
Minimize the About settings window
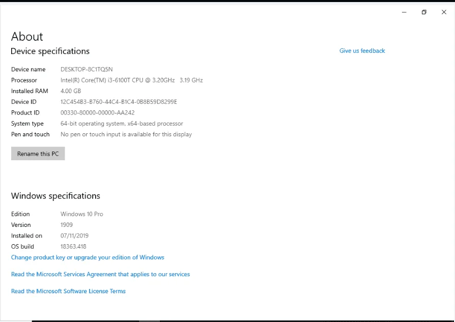point(404,12)
